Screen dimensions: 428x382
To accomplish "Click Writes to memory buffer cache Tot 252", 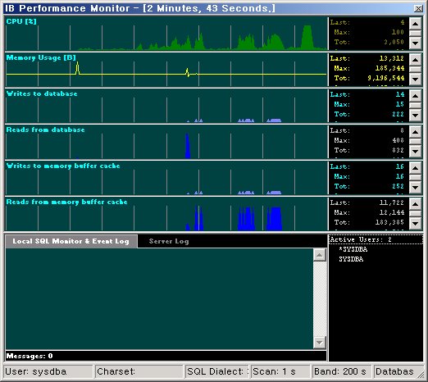I will [398, 186].
